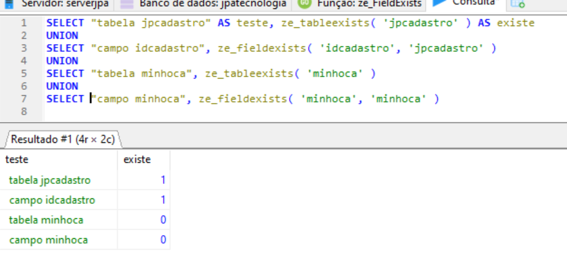The image size is (567, 272).
Task: Open the Banco de dados: jpatecnologia tab
Action: click(203, 4)
